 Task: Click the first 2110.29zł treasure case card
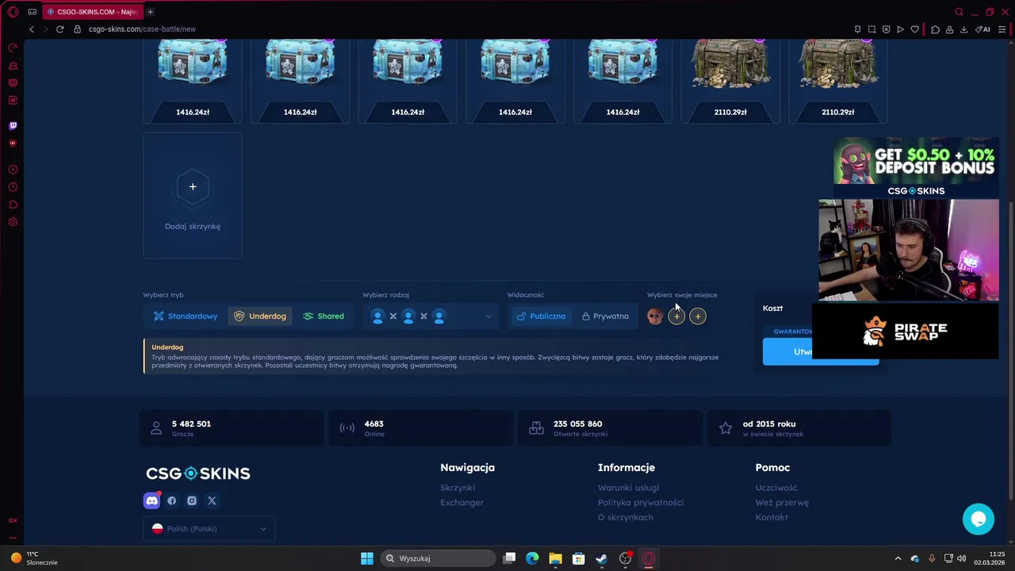(730, 81)
